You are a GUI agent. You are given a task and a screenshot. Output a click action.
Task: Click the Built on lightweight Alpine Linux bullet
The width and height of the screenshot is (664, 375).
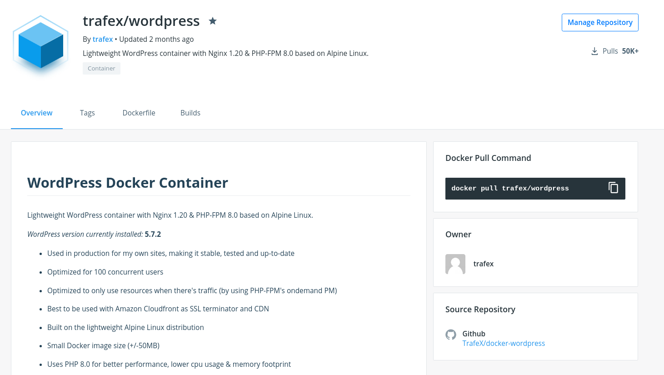click(125, 327)
